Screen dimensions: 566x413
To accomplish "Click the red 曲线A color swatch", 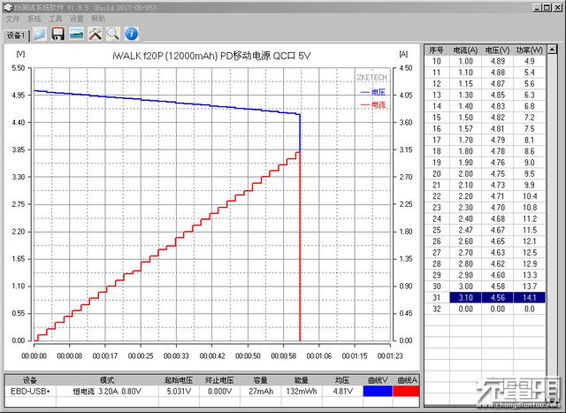I will pyautogui.click(x=406, y=391).
